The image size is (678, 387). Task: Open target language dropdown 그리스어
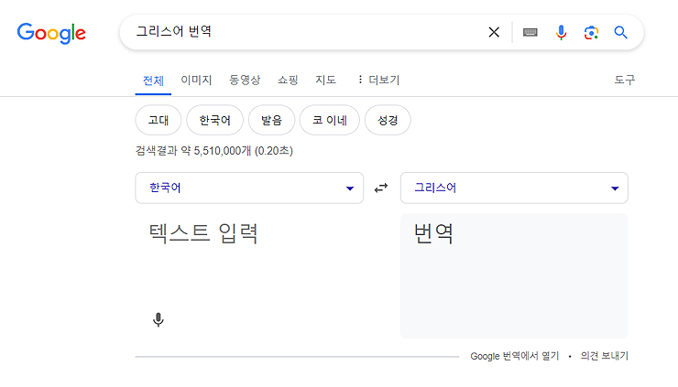[514, 188]
